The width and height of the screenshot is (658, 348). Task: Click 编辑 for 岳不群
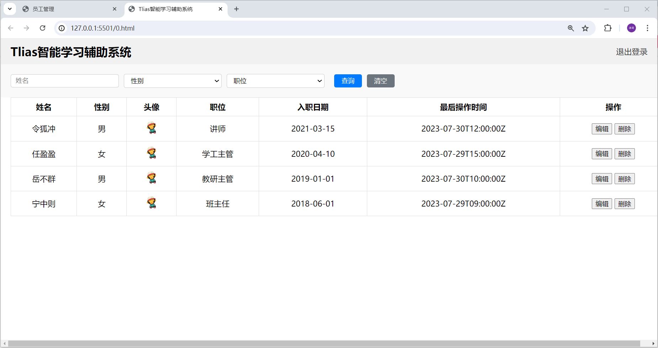coord(602,178)
